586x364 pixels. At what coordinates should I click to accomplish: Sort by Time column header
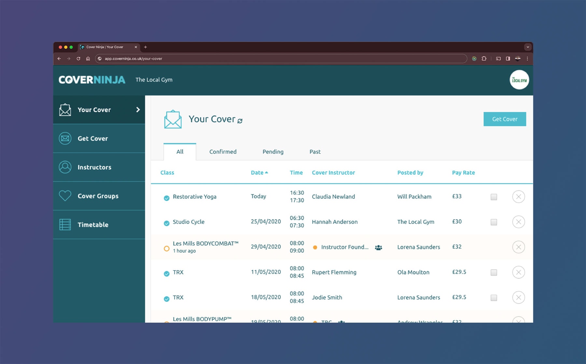coord(296,173)
